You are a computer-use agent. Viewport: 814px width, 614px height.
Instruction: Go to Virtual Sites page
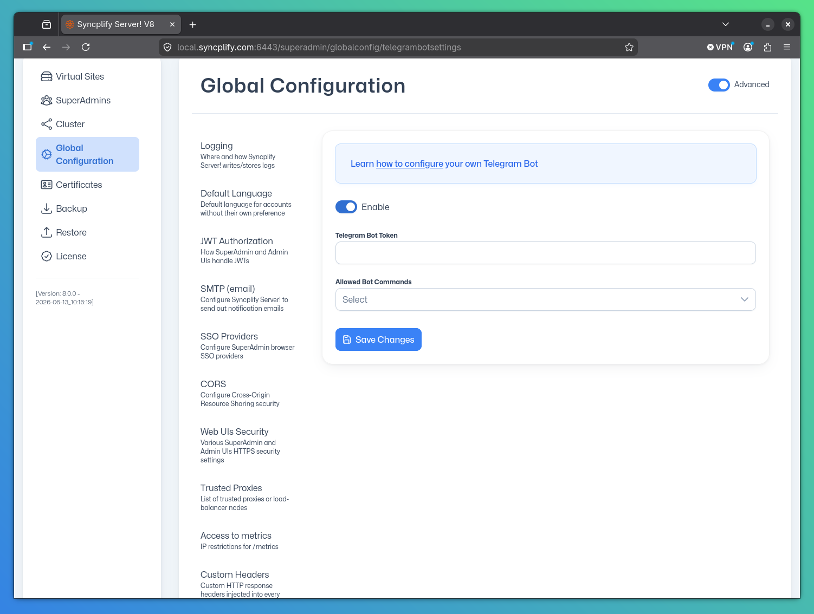point(87,76)
